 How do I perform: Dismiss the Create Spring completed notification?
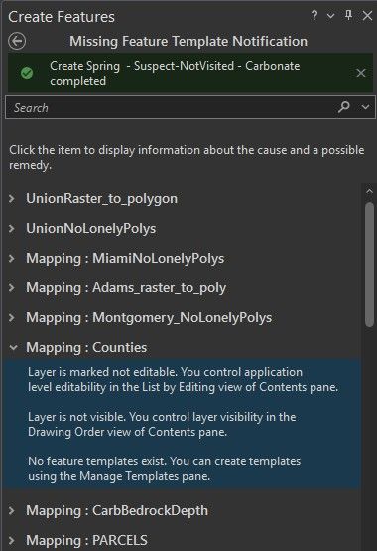(x=361, y=73)
